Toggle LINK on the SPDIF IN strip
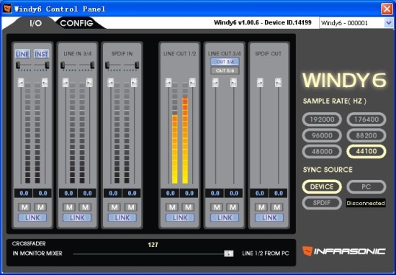Screen dimensions: 396x275 pos(122,217)
